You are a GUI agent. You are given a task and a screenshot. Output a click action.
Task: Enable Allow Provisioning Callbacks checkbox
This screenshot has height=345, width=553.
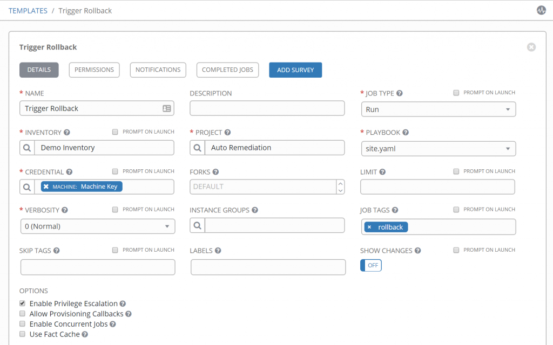click(x=23, y=314)
